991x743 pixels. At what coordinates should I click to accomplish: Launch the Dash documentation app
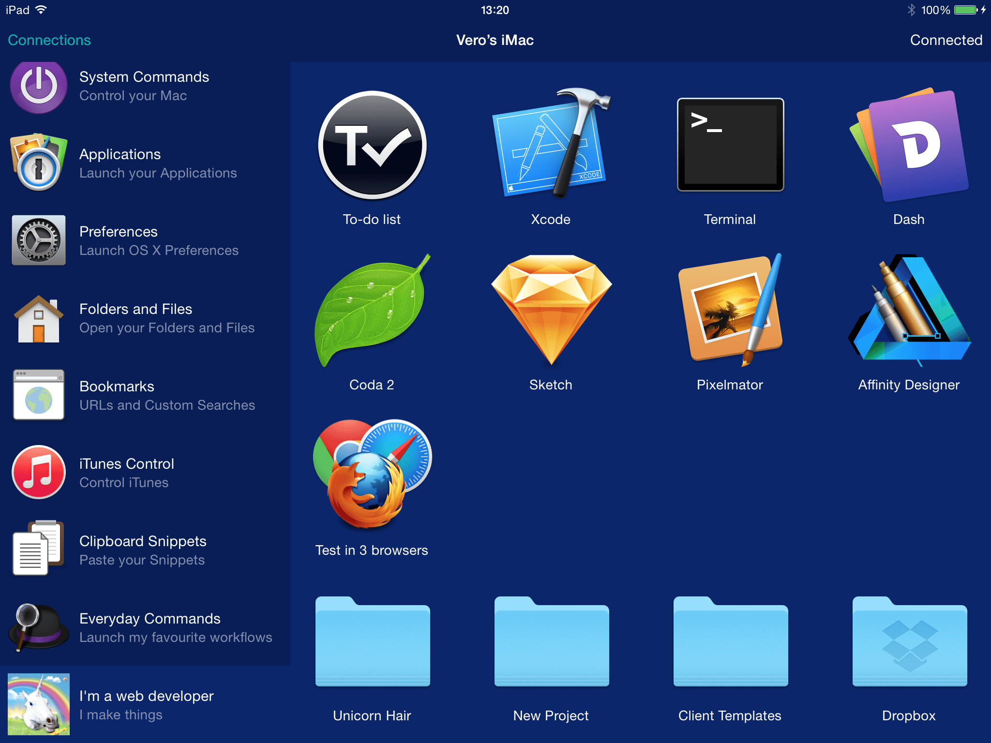(x=909, y=144)
